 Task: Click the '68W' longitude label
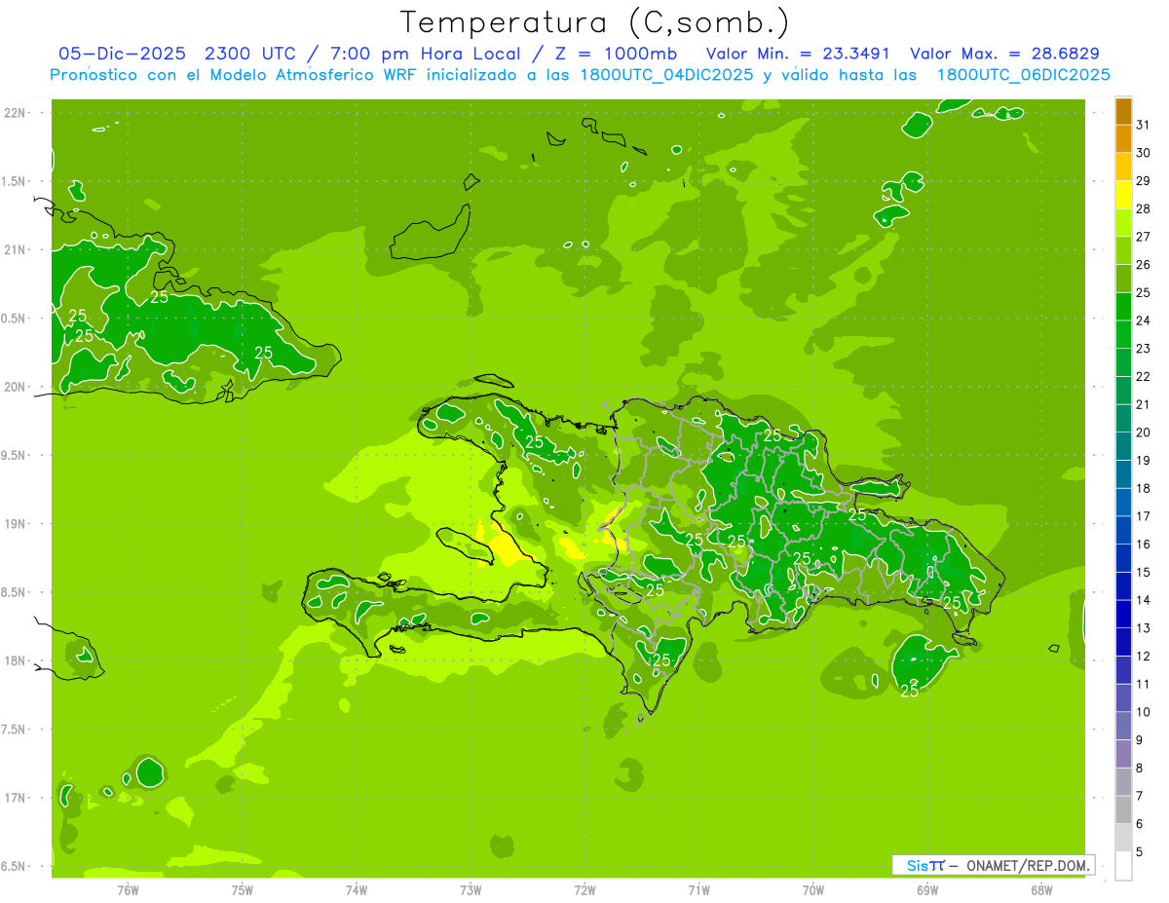(1041, 889)
